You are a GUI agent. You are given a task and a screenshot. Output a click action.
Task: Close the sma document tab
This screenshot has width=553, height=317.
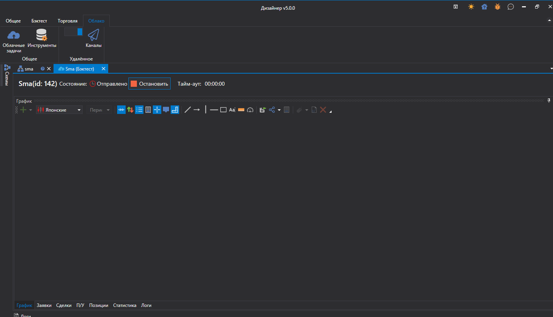tap(49, 69)
